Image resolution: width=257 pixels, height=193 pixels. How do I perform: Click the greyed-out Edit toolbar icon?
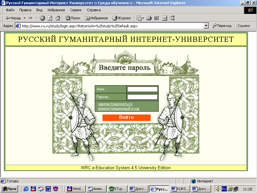click(157, 18)
